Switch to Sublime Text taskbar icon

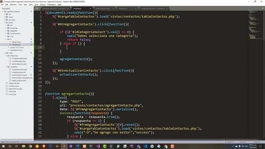click(64, 146)
